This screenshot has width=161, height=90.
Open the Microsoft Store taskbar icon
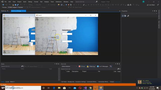(x=64, y=88)
